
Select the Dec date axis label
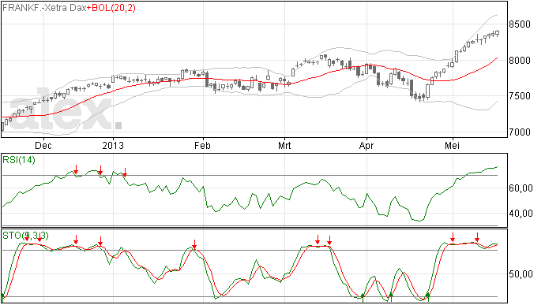(x=43, y=145)
